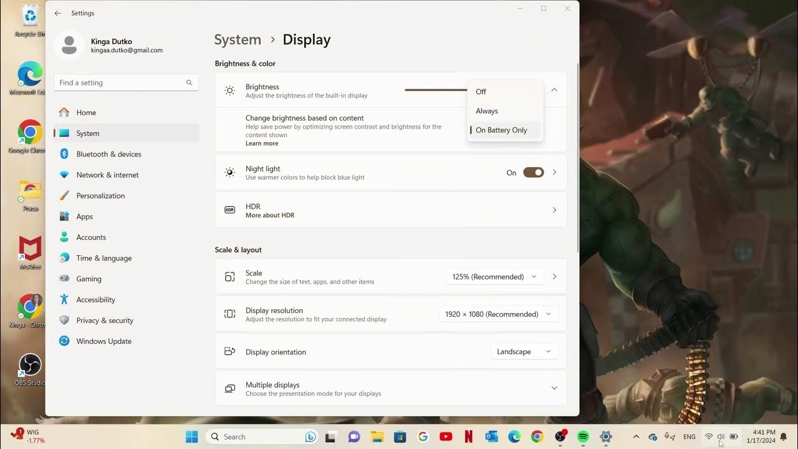Click the Display orientation icon
This screenshot has height=449, width=798.
point(229,351)
